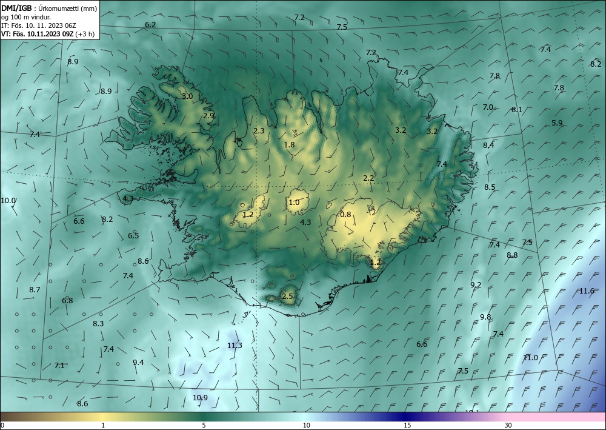
Task: Click the '15' tick on the color scale
Action: [x=407, y=426]
